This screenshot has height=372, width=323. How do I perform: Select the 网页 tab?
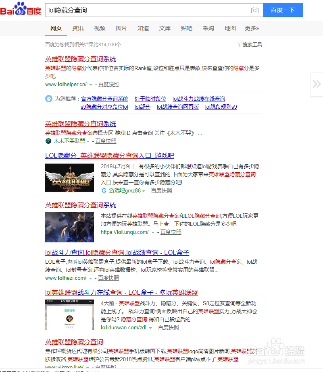click(x=56, y=28)
